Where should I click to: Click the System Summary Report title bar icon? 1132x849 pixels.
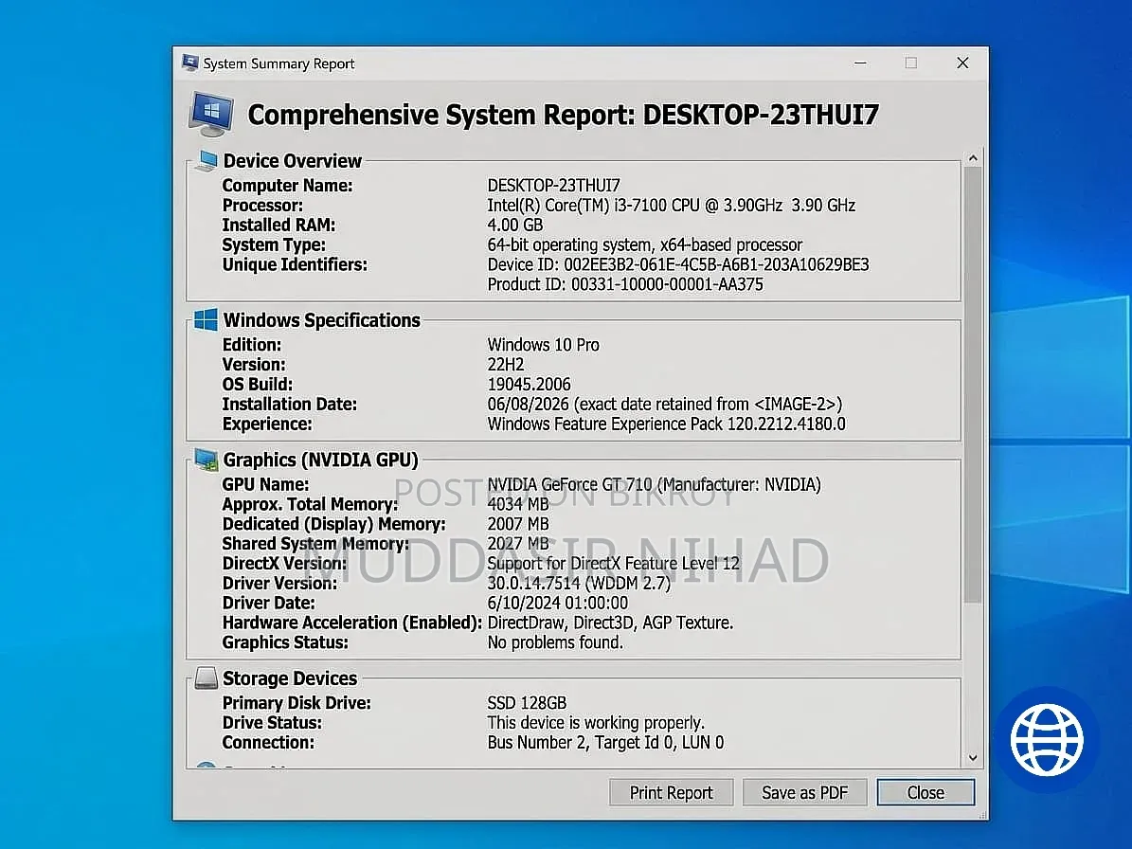coord(189,63)
